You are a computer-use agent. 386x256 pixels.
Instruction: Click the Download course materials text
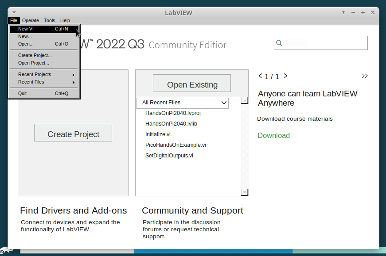click(295, 119)
